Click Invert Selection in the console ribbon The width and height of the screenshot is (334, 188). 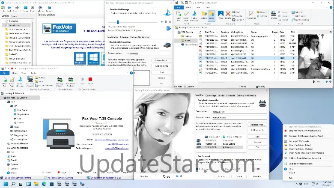[x=300, y=20]
